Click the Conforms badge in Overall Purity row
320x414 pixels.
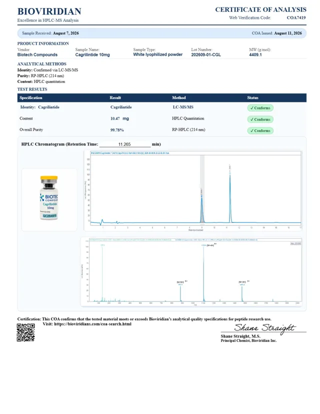260,130
